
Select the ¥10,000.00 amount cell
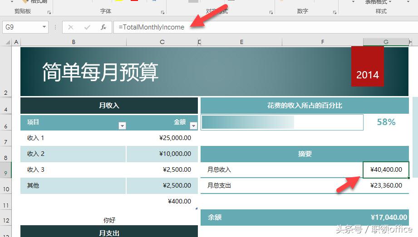tap(162, 154)
